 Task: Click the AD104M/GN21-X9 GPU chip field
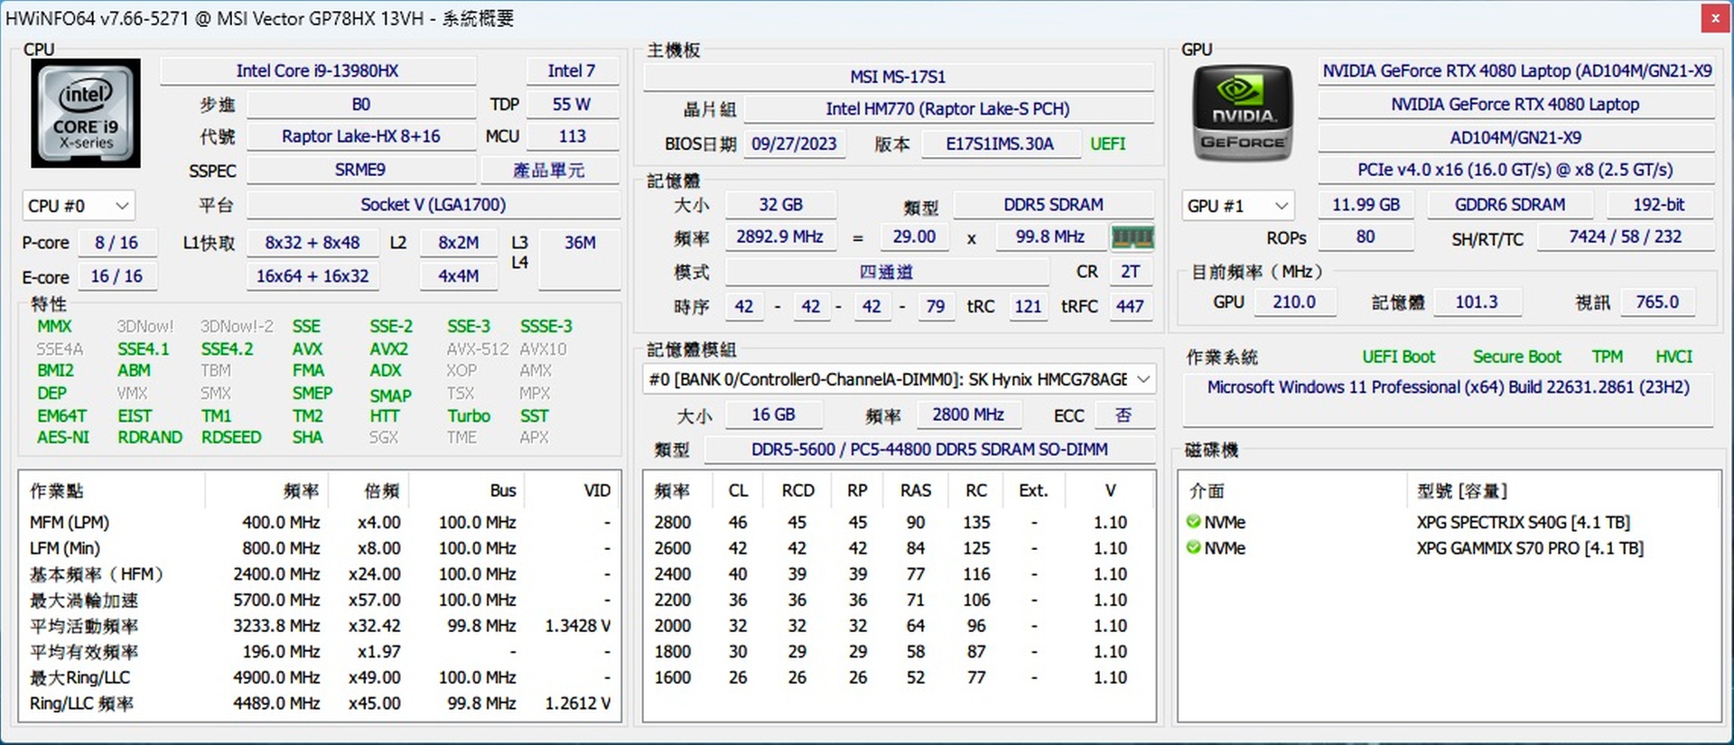pos(1515,138)
